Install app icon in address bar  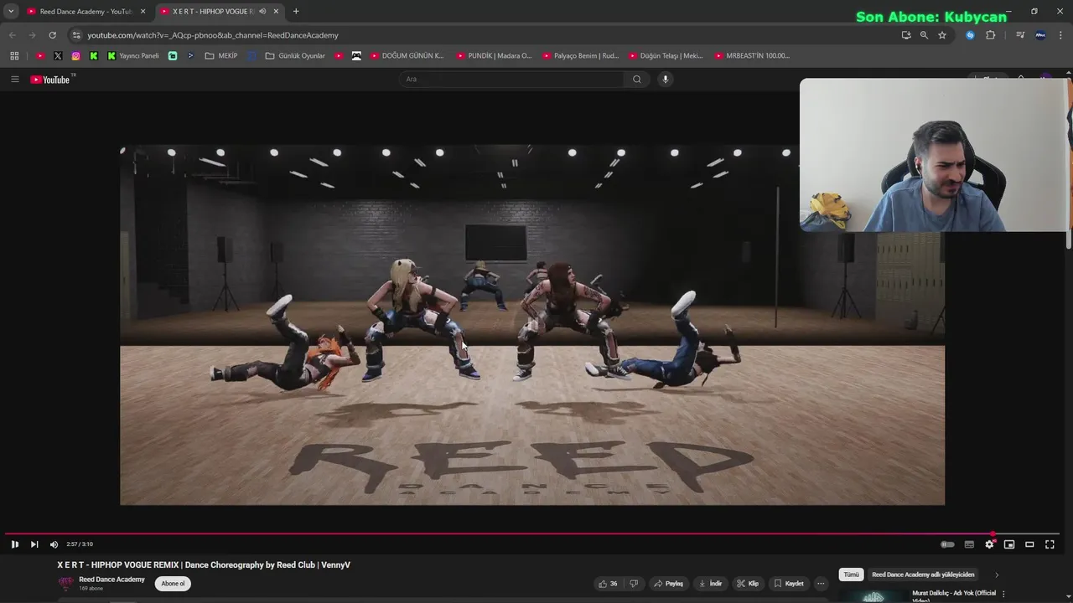click(906, 35)
